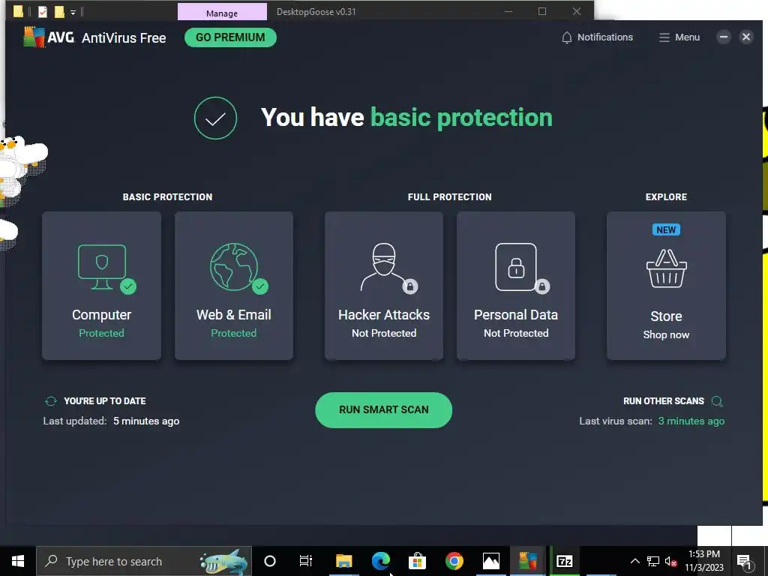Click the quick access dropdown in Explorer title bar
This screenshot has height=576, width=768.
pyautogui.click(x=73, y=12)
